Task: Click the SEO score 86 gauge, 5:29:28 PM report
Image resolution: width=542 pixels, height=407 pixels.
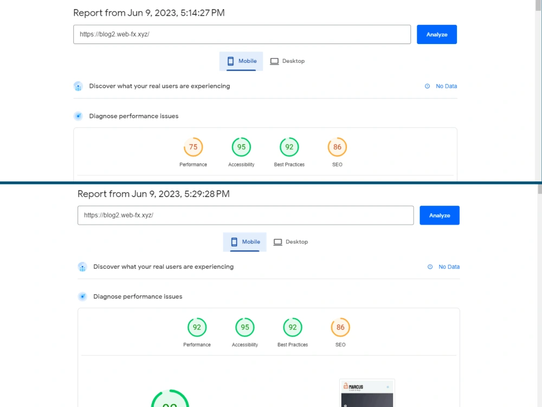Action: (x=340, y=327)
